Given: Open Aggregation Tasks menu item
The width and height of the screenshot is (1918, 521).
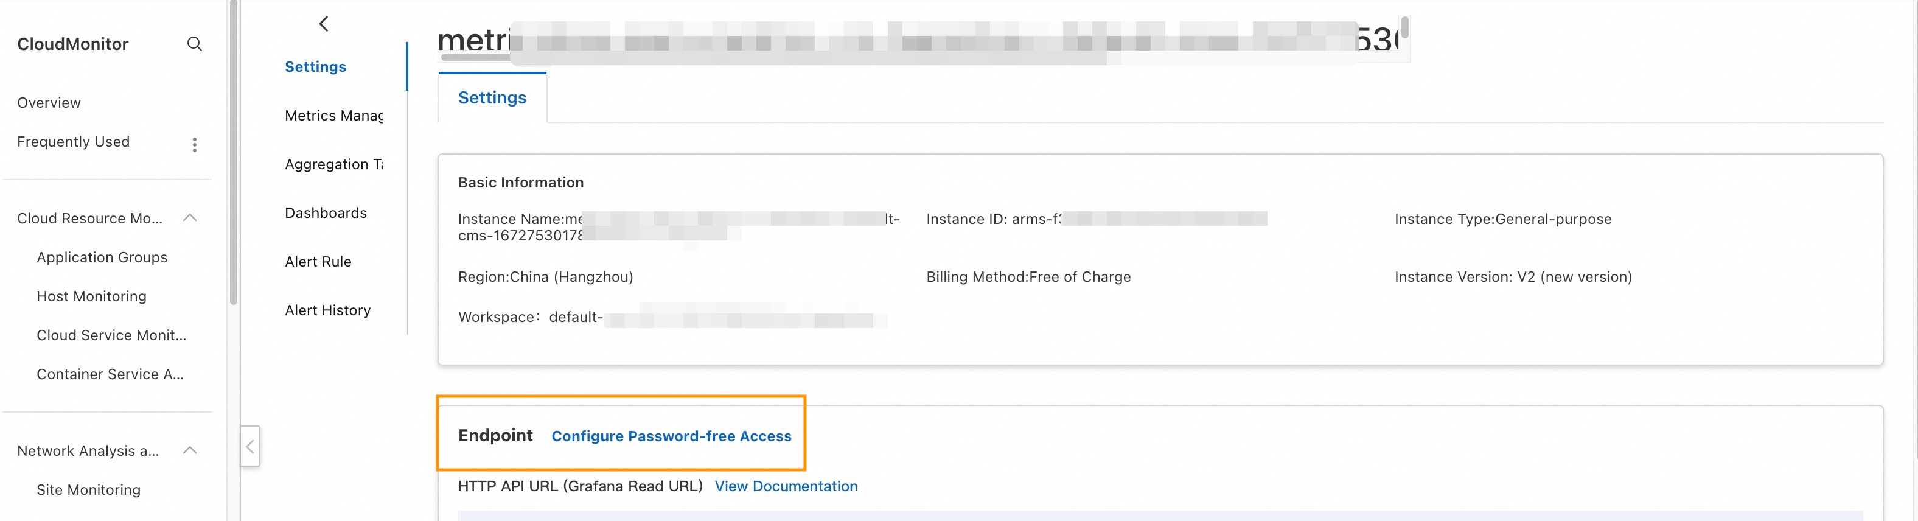Looking at the screenshot, I should [x=333, y=164].
